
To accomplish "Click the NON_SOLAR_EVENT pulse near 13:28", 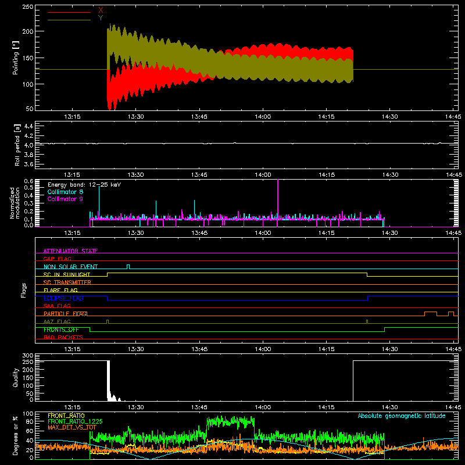I will click(128, 267).
